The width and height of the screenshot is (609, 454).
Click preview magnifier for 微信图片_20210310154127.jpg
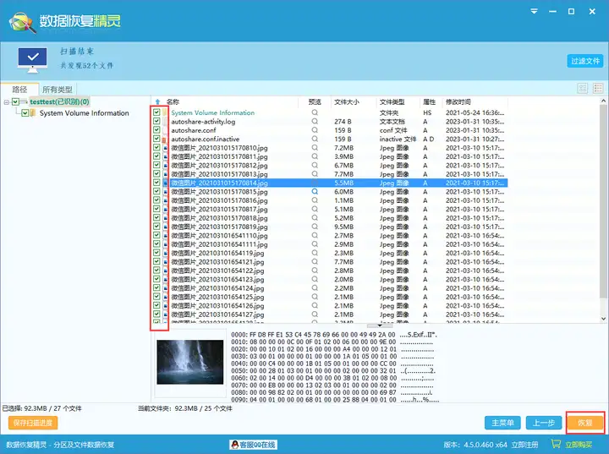[x=315, y=315]
